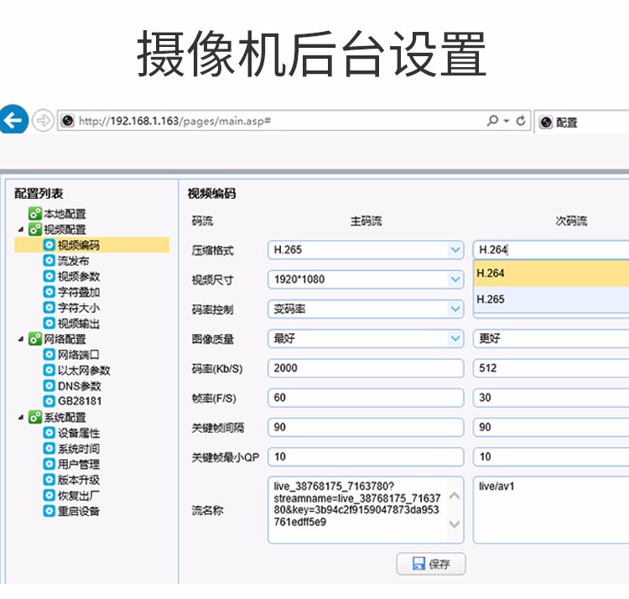
Task: Click the search magnifier icon in address bar
Action: coord(492,121)
